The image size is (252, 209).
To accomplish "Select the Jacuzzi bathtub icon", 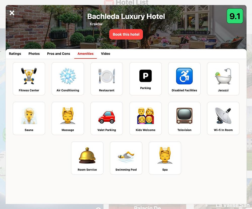I will (223, 76).
